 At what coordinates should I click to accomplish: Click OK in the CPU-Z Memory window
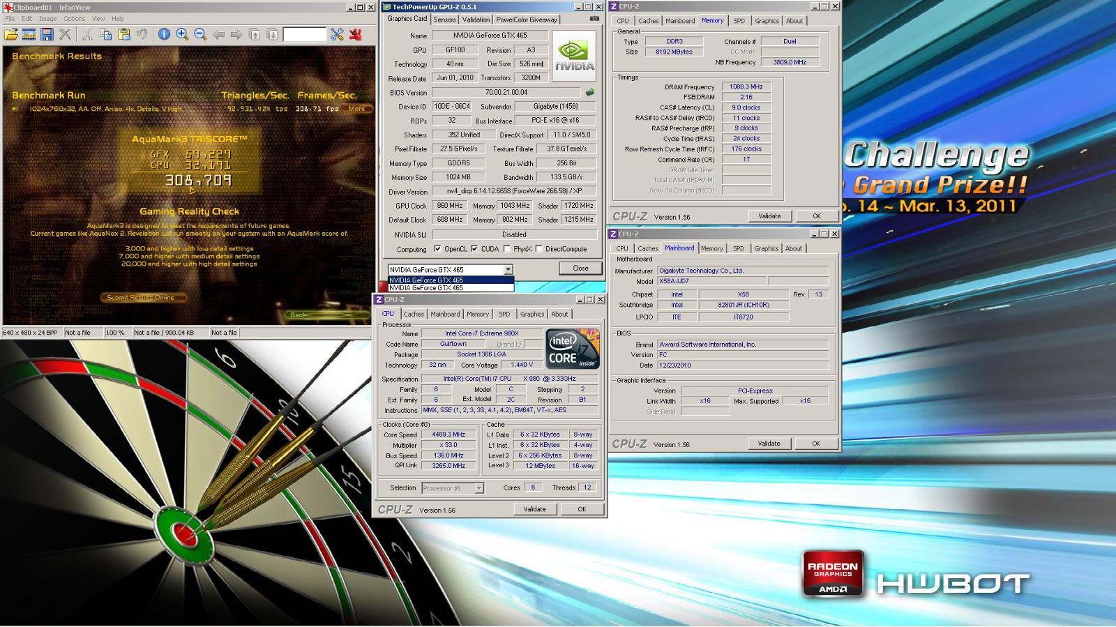coord(817,216)
